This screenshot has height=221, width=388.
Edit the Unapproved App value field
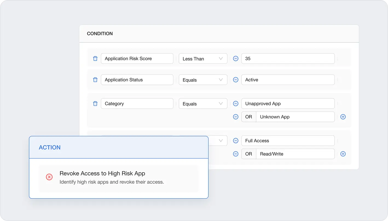[x=288, y=104]
